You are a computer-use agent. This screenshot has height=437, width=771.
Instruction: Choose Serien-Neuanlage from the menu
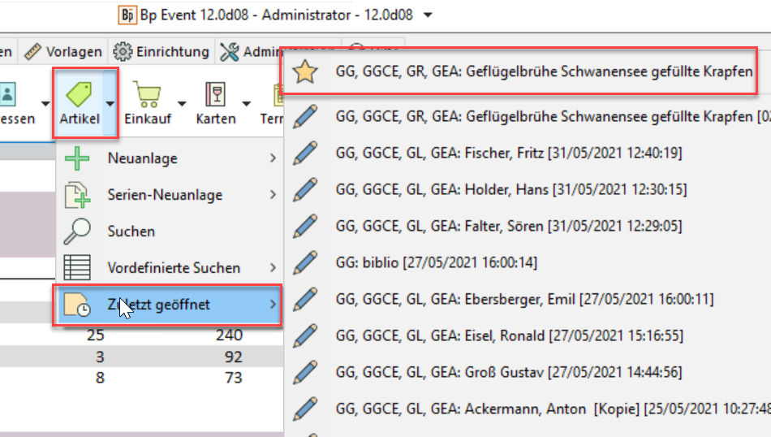[x=165, y=195]
